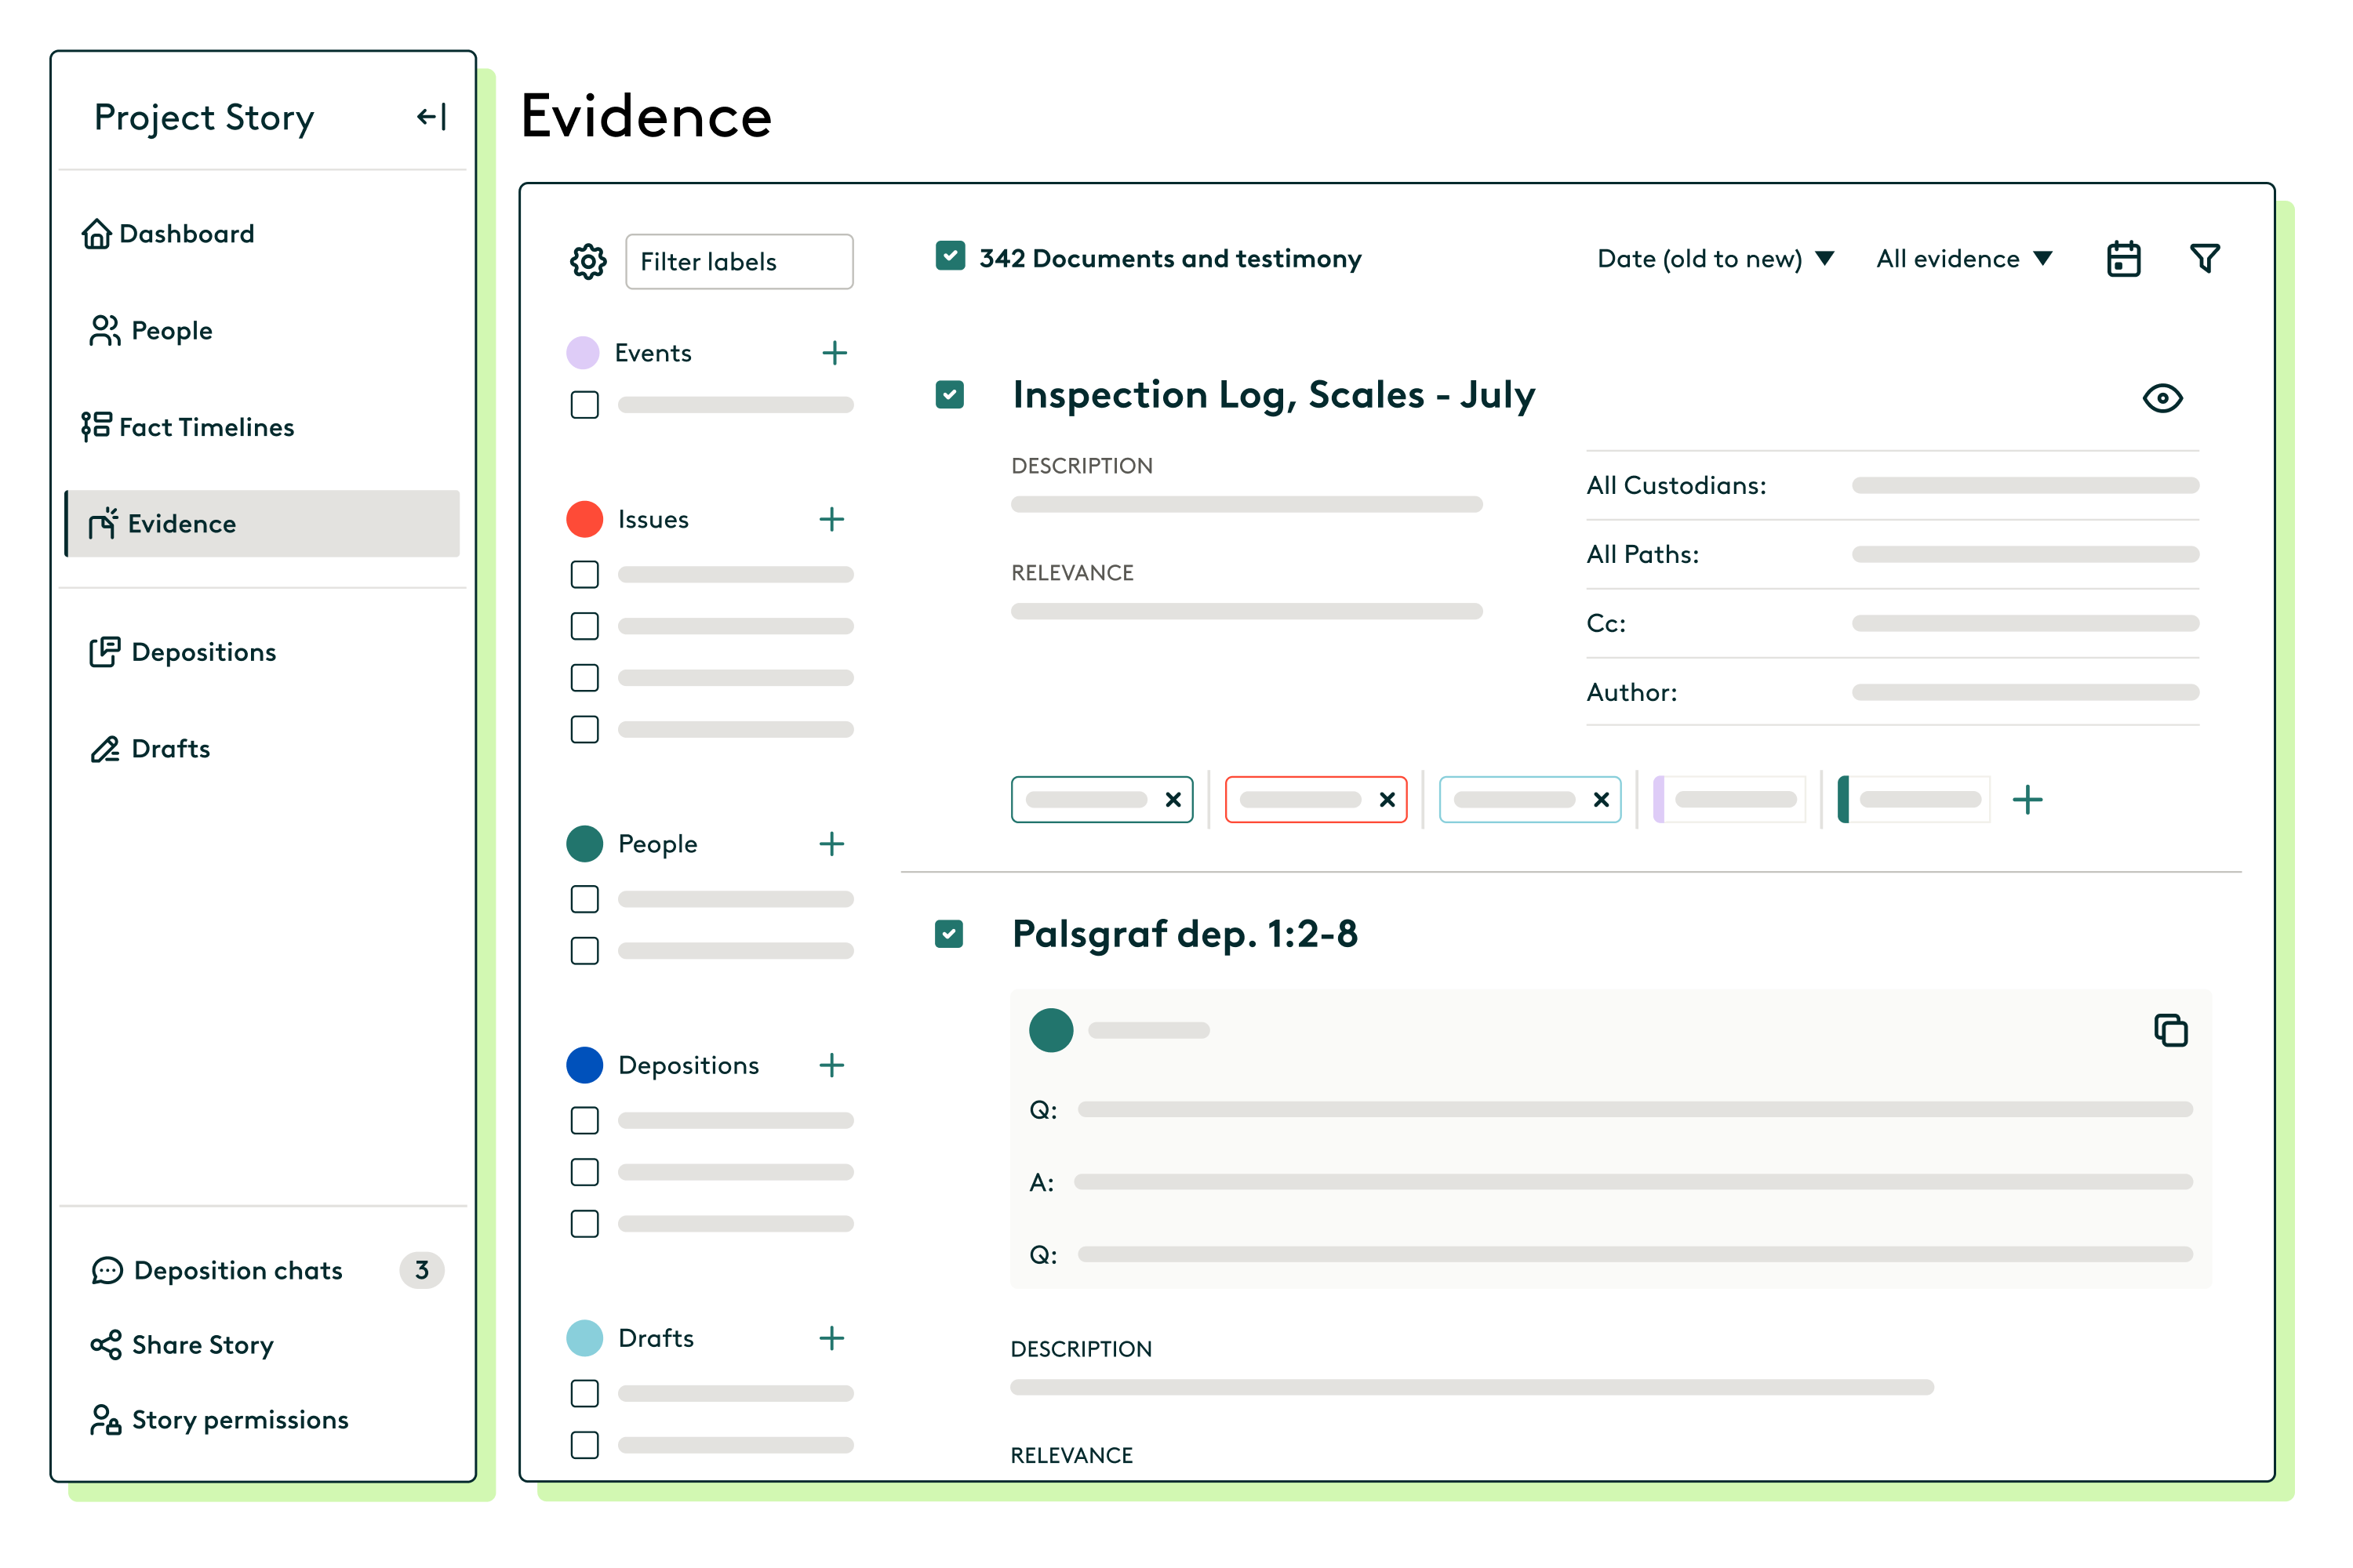
Task: Uncheck the Inspection Log, Scales checkbox
Action: [949, 395]
